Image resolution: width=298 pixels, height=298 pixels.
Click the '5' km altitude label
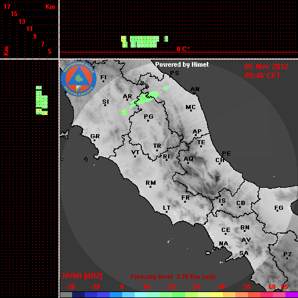pos(49,51)
